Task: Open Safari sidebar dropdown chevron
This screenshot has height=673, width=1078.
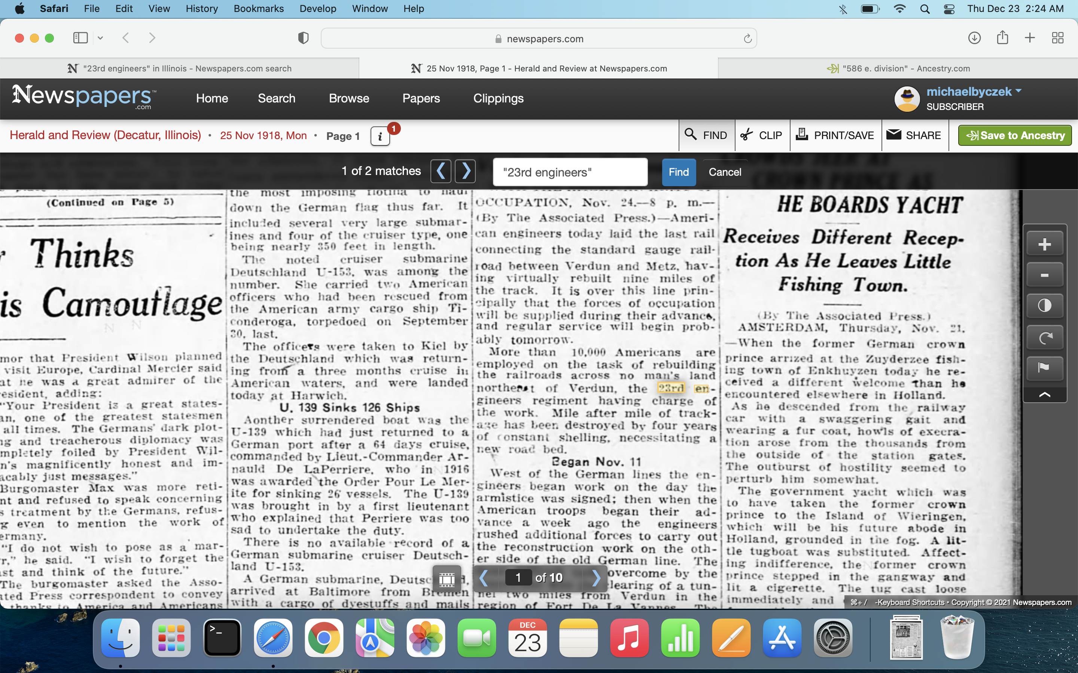Action: [x=100, y=38]
